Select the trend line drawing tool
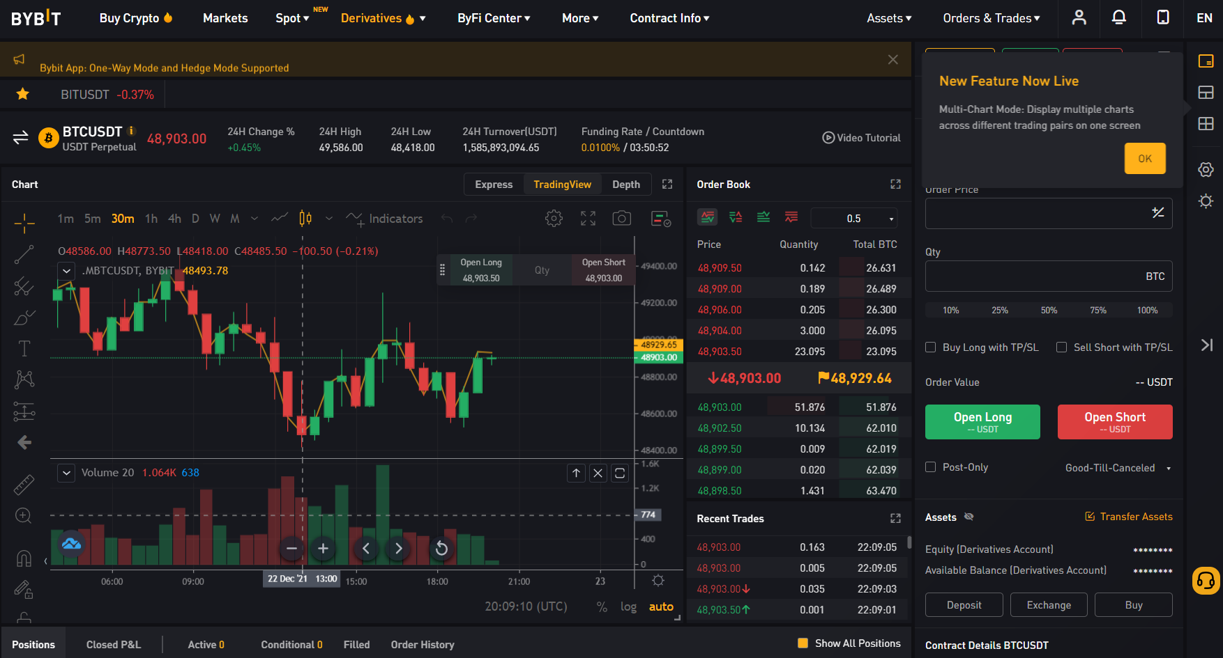Image resolution: width=1223 pixels, height=658 pixels. [24, 255]
